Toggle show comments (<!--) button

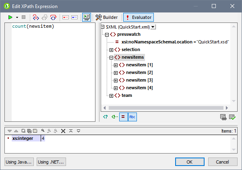coord(114,117)
